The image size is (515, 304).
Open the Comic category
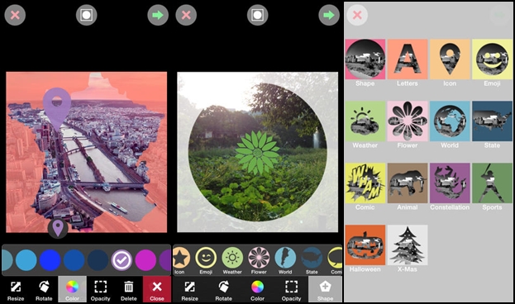pos(365,187)
